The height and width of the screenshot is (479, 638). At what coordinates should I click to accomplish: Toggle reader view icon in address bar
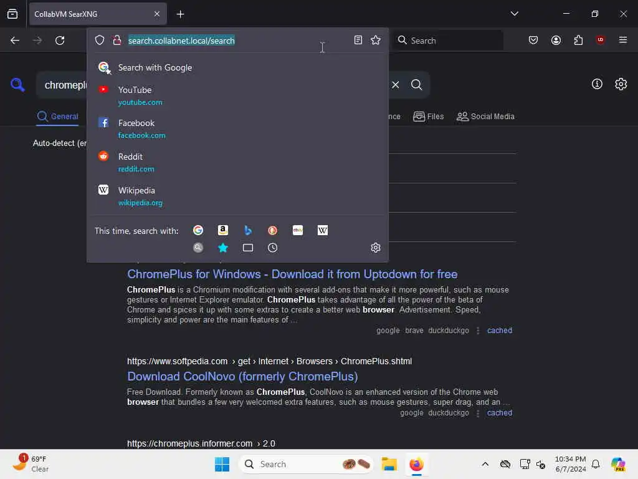click(x=358, y=40)
